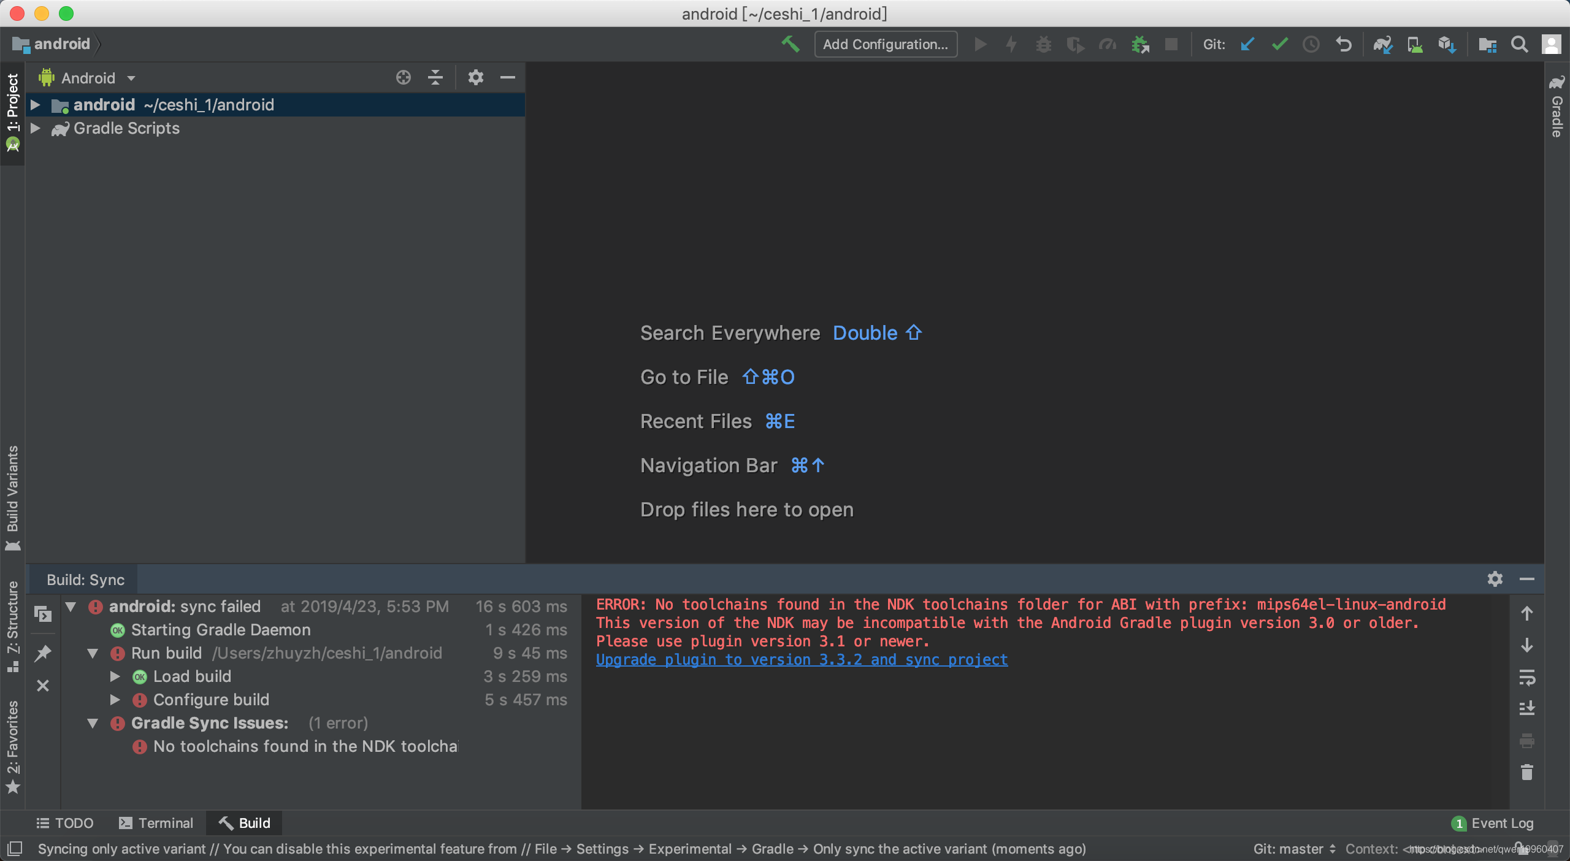Viewport: 1570px width, 861px height.
Task: Click Upgrade plugin to version 3.3.2 link
Action: tap(801, 660)
